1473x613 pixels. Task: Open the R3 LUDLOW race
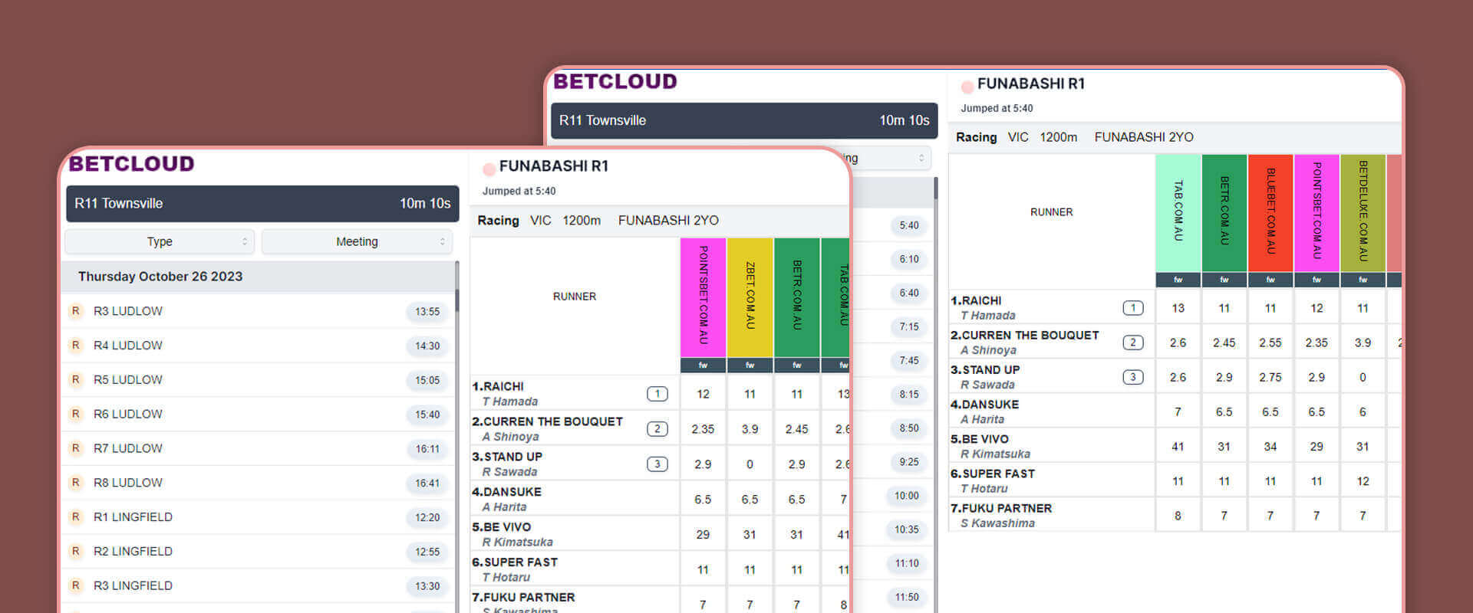point(258,311)
